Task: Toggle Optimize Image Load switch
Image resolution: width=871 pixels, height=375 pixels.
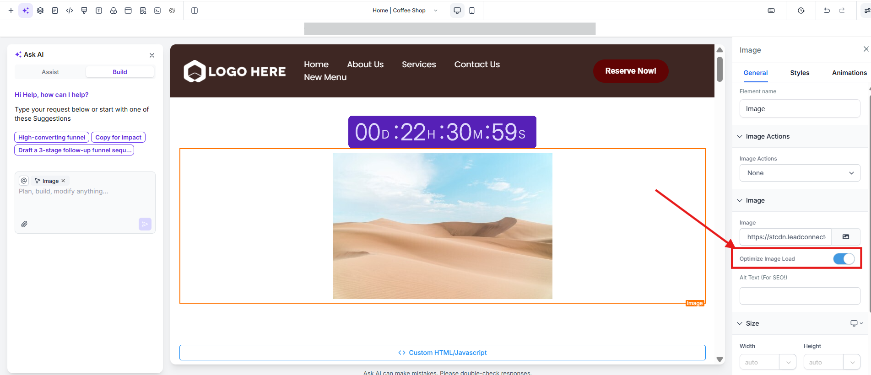Action: 844,259
